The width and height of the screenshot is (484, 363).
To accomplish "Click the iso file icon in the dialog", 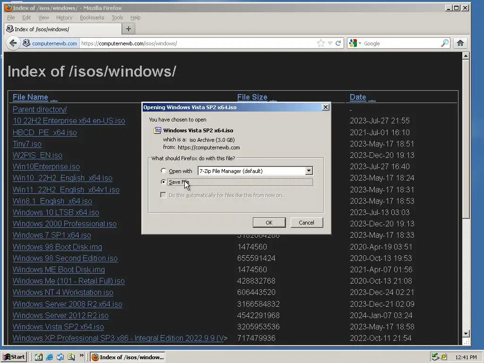I will point(157,130).
